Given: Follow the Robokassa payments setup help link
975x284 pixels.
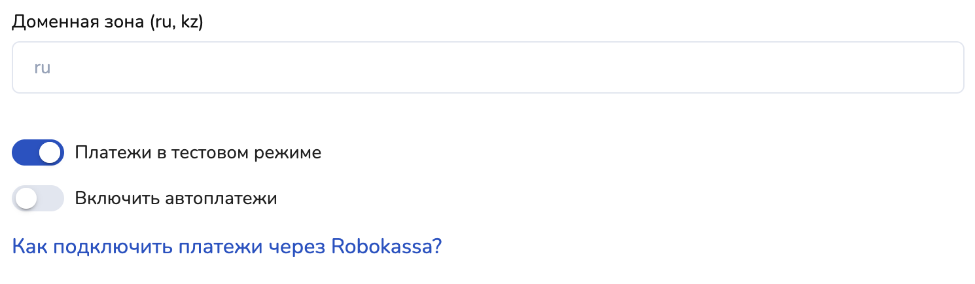Looking at the screenshot, I should [x=227, y=247].
